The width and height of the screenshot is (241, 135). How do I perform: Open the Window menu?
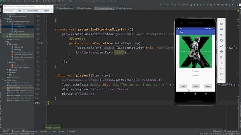(64, 1)
